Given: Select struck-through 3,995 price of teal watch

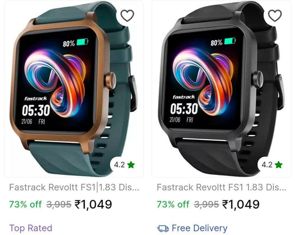Looking at the screenshot, I should point(59,204).
